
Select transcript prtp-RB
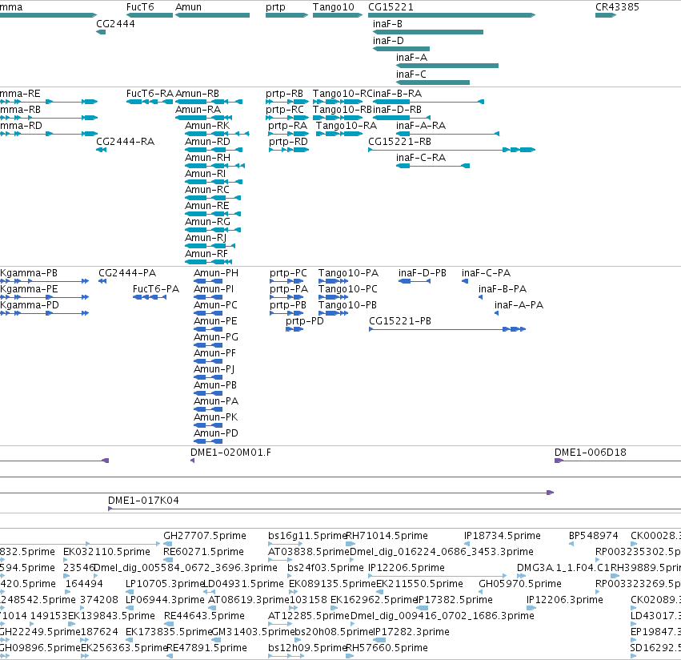point(287,102)
